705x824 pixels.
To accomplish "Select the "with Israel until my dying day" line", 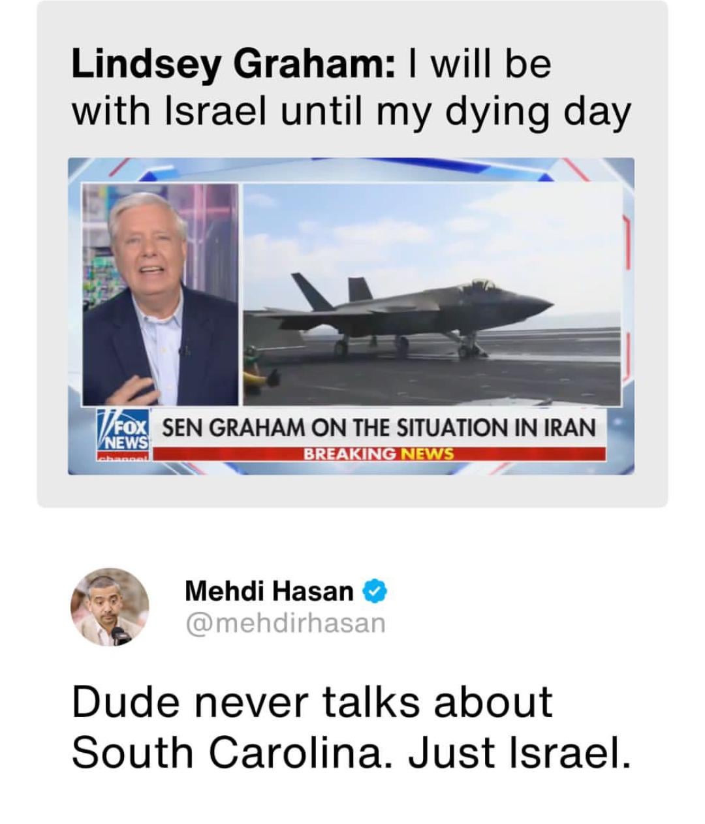I will coord(351,112).
